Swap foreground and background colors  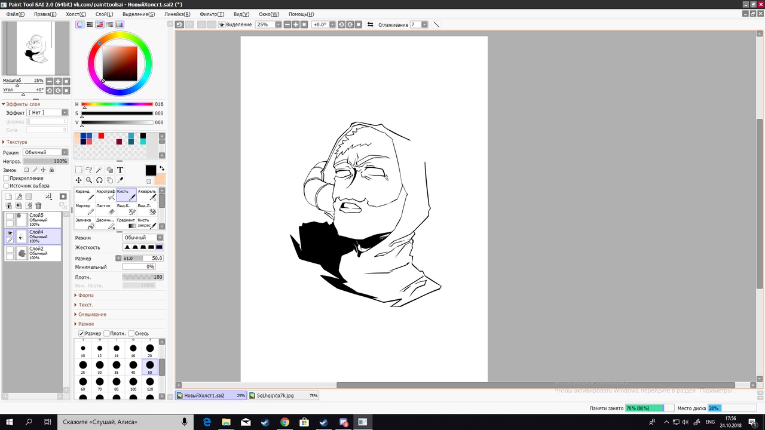161,169
